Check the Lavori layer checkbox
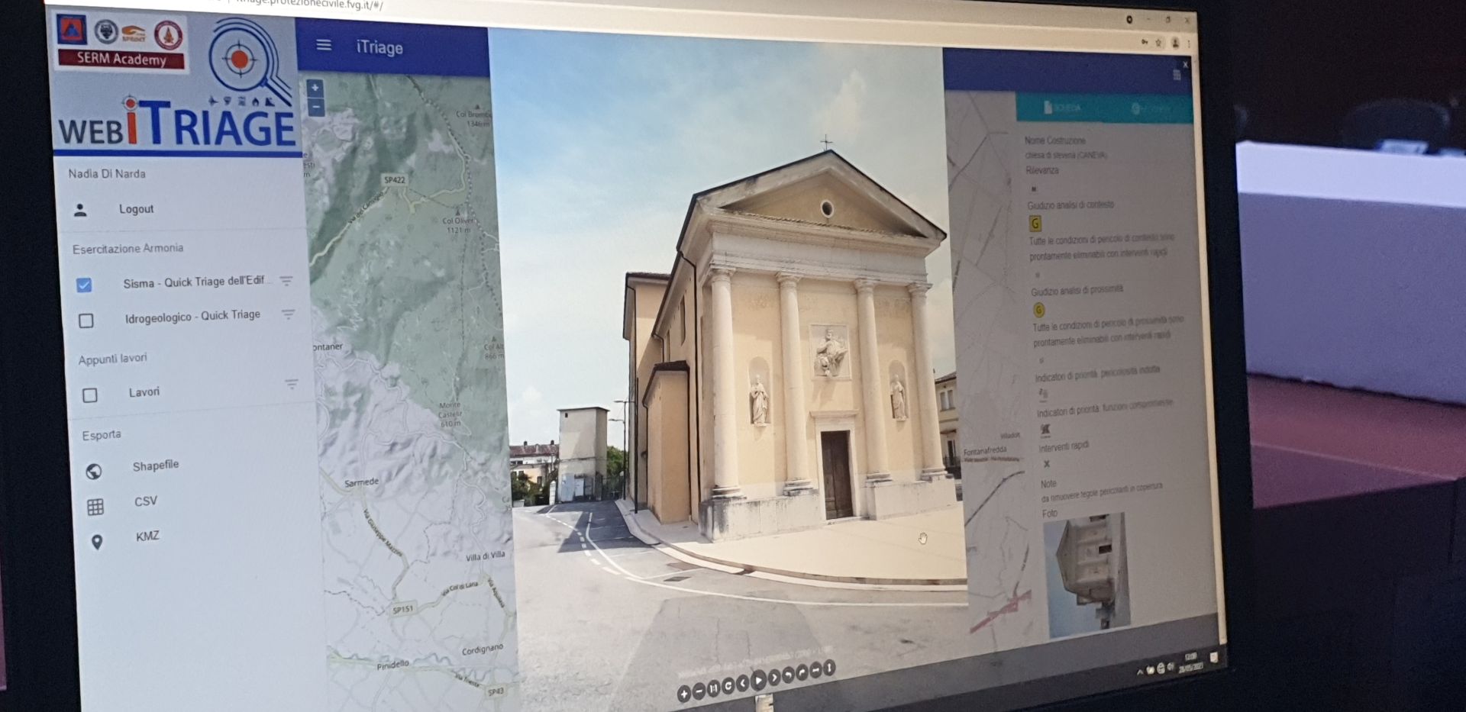 tap(90, 395)
